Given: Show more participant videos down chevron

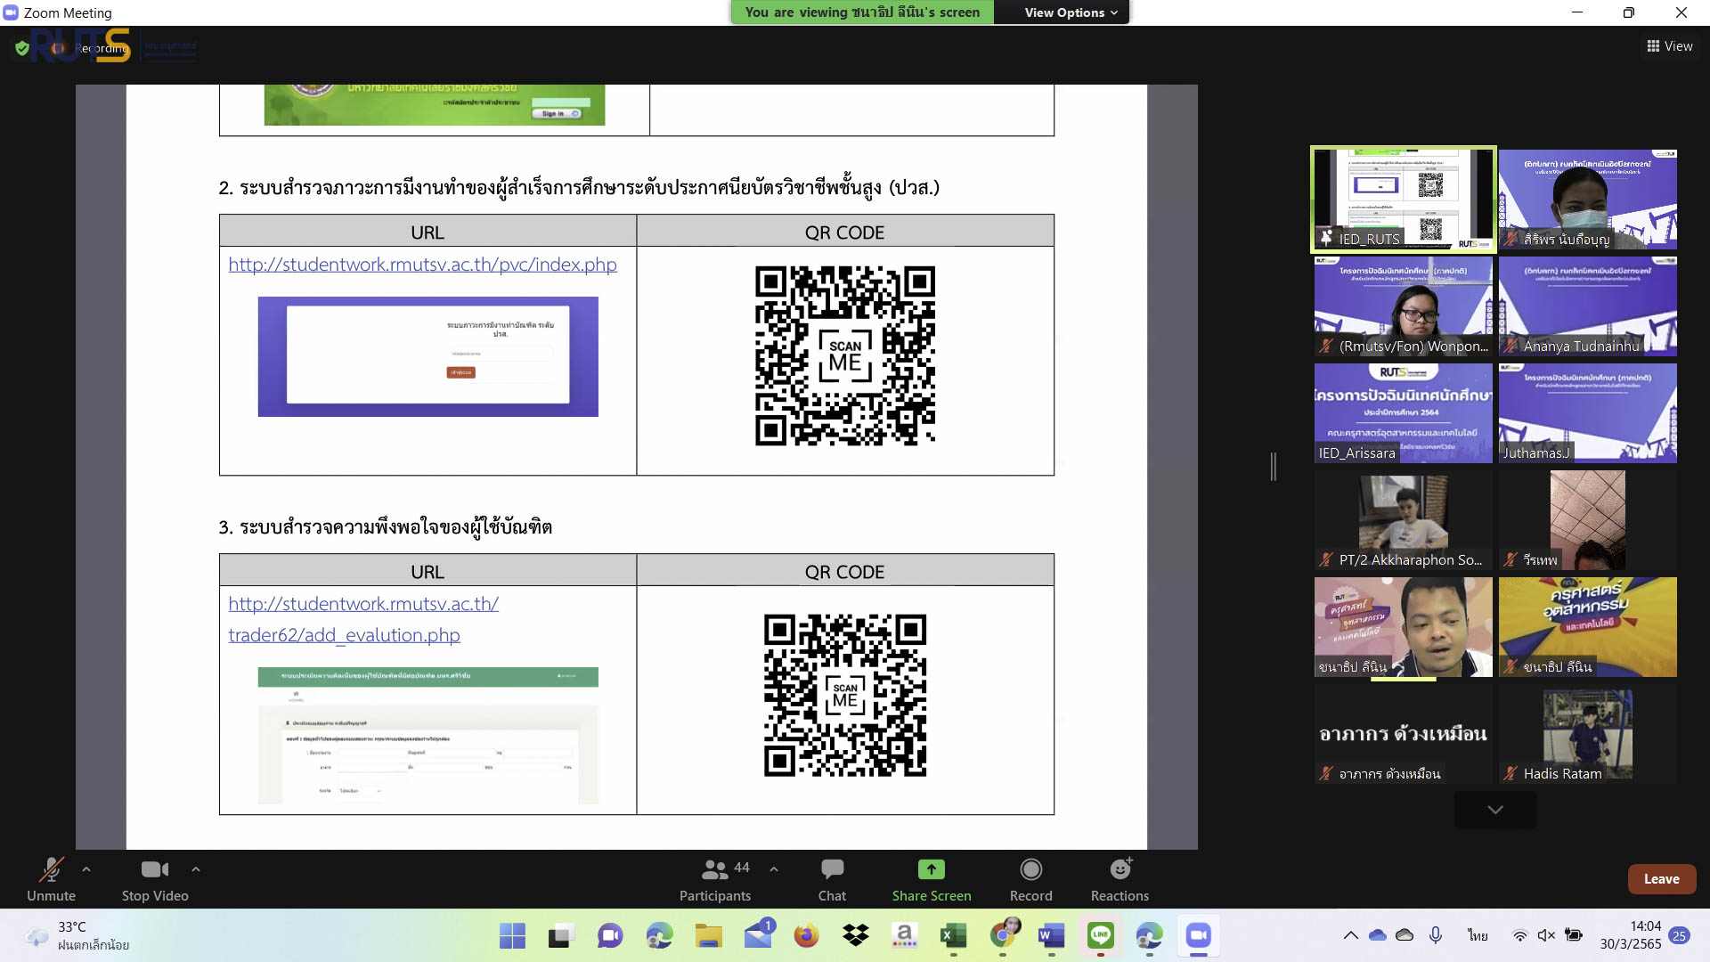Looking at the screenshot, I should (x=1495, y=810).
